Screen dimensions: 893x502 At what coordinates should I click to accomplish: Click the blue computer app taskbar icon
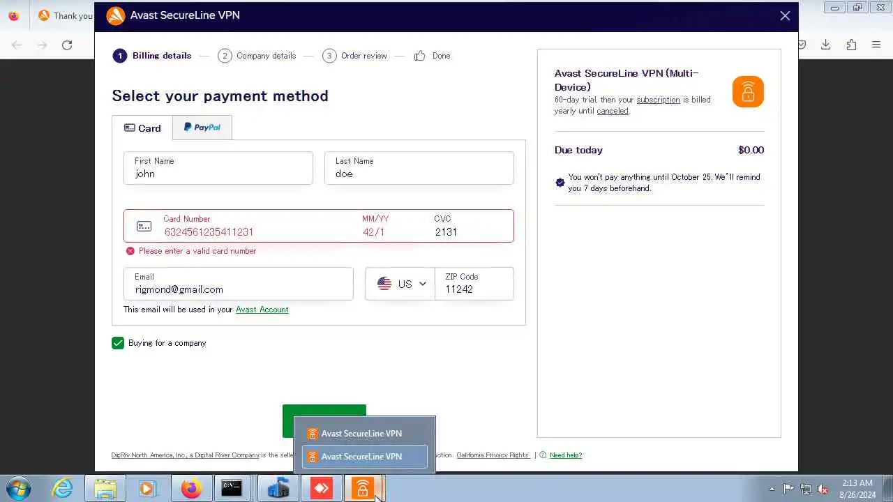[x=277, y=489]
